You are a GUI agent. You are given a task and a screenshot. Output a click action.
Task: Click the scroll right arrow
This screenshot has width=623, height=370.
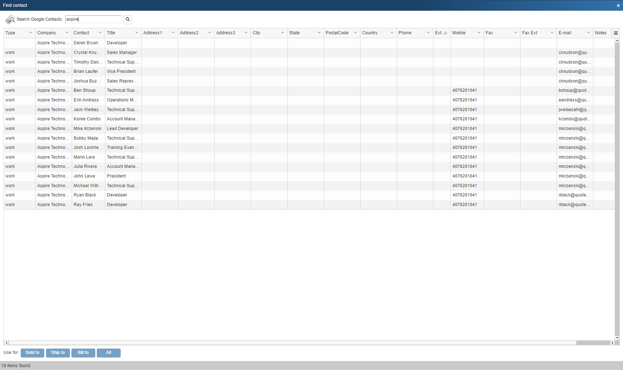coord(613,343)
